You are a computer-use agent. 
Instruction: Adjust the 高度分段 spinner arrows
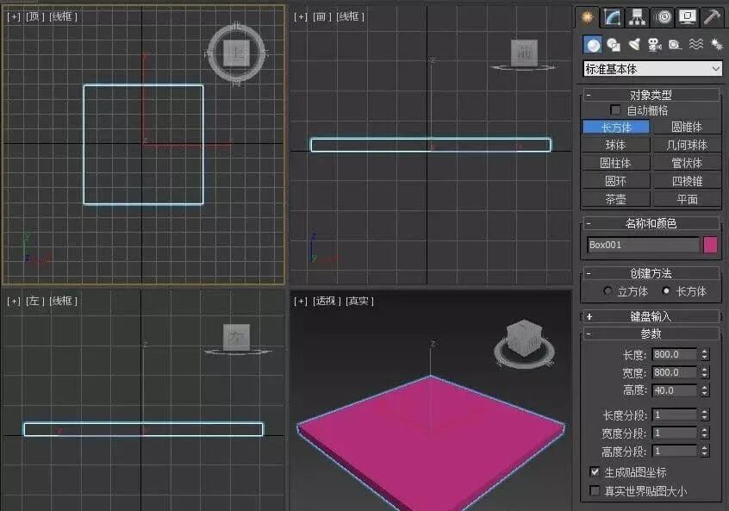click(x=705, y=451)
